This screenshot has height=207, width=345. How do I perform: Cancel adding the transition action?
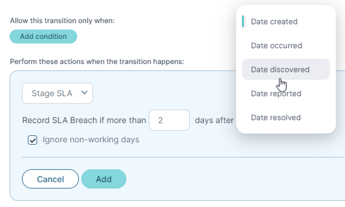tap(50, 179)
